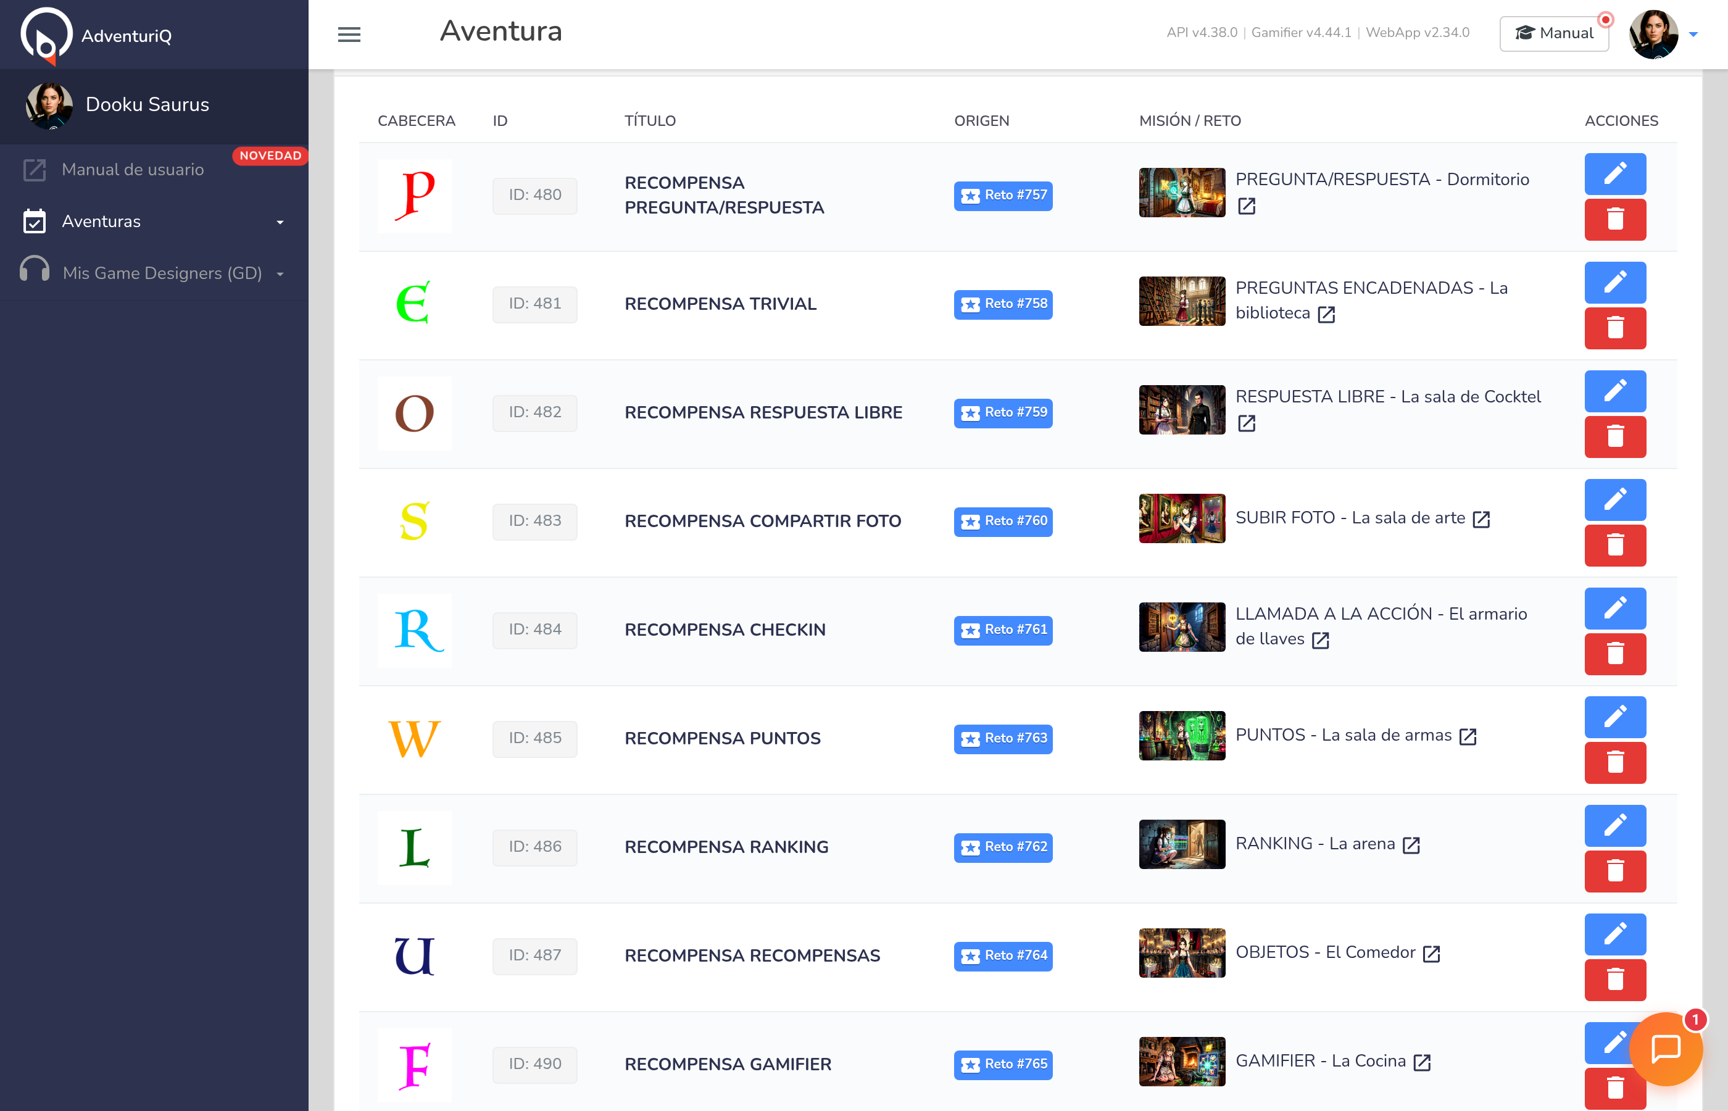Edit the RECOMPENSA RECOMPENSAS row

tap(1615, 934)
